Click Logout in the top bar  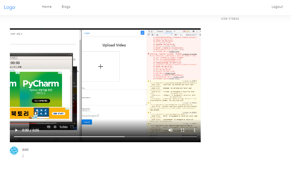277,7
